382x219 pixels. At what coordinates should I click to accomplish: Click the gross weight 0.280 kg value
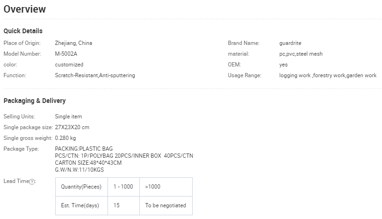point(65,138)
